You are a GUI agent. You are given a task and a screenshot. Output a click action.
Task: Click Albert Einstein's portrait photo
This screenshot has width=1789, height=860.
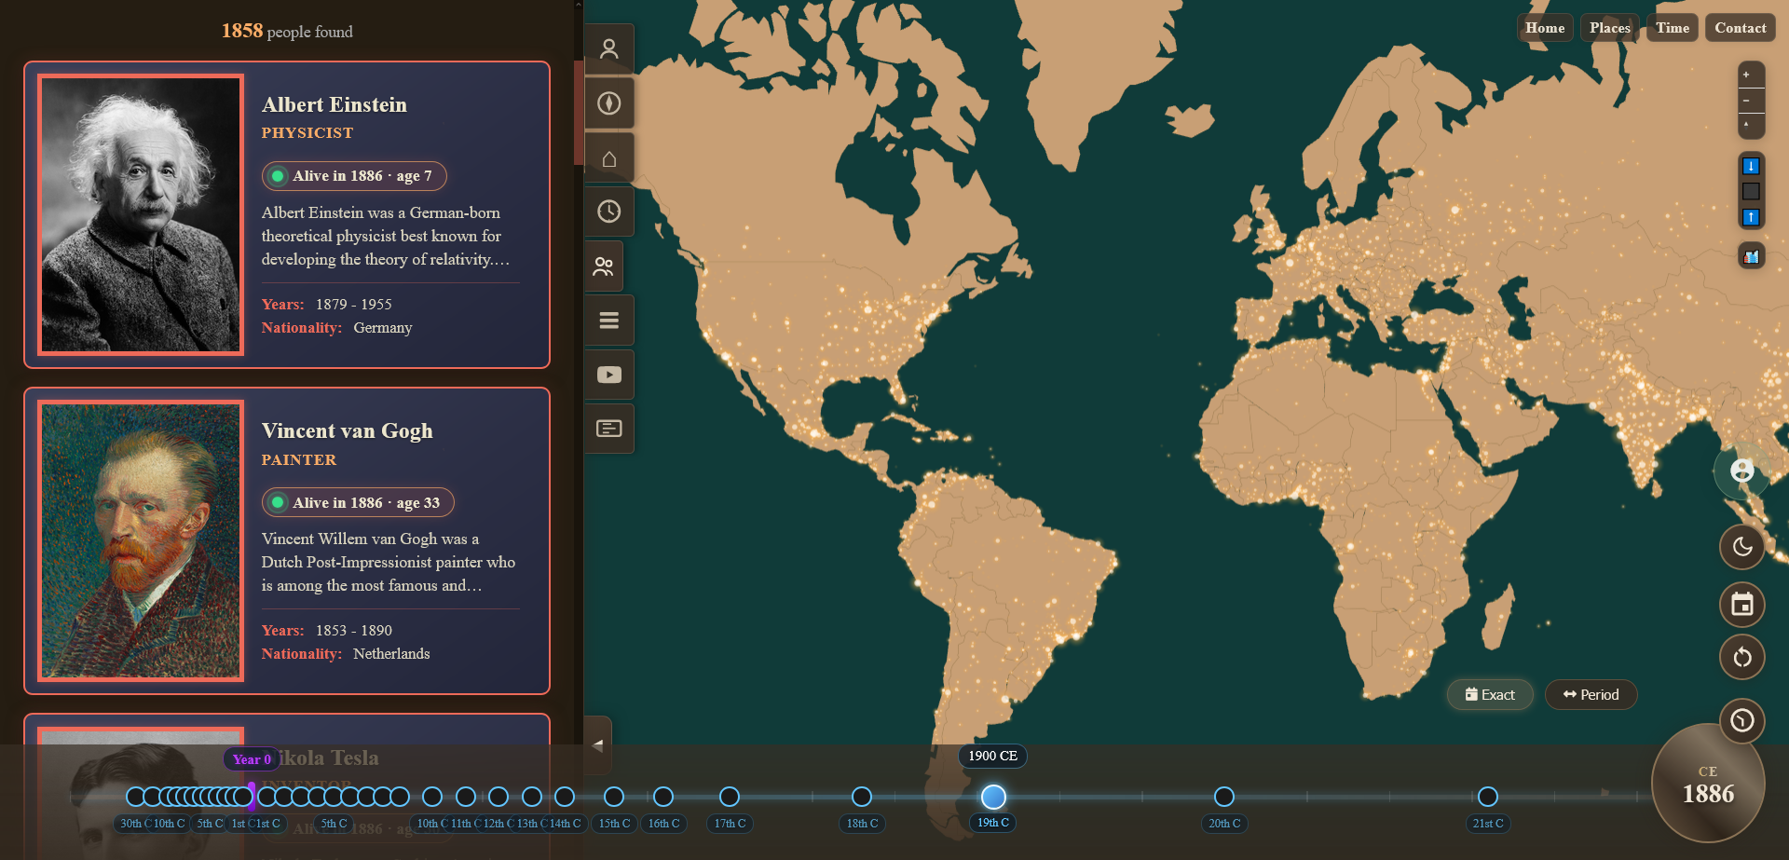[141, 215]
